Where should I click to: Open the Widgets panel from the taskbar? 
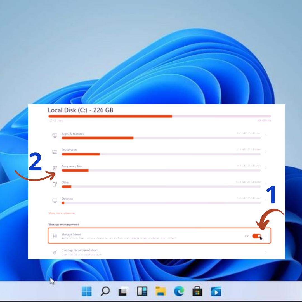(142, 291)
